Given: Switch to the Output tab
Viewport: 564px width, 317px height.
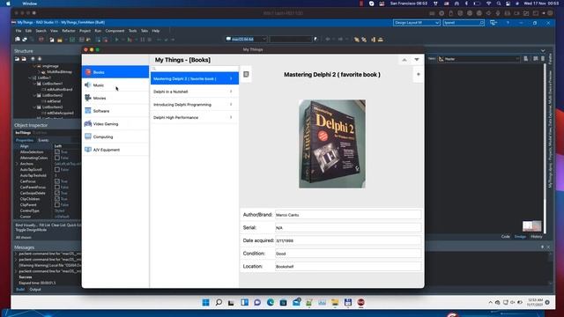Looking at the screenshot, I should pos(35,290).
